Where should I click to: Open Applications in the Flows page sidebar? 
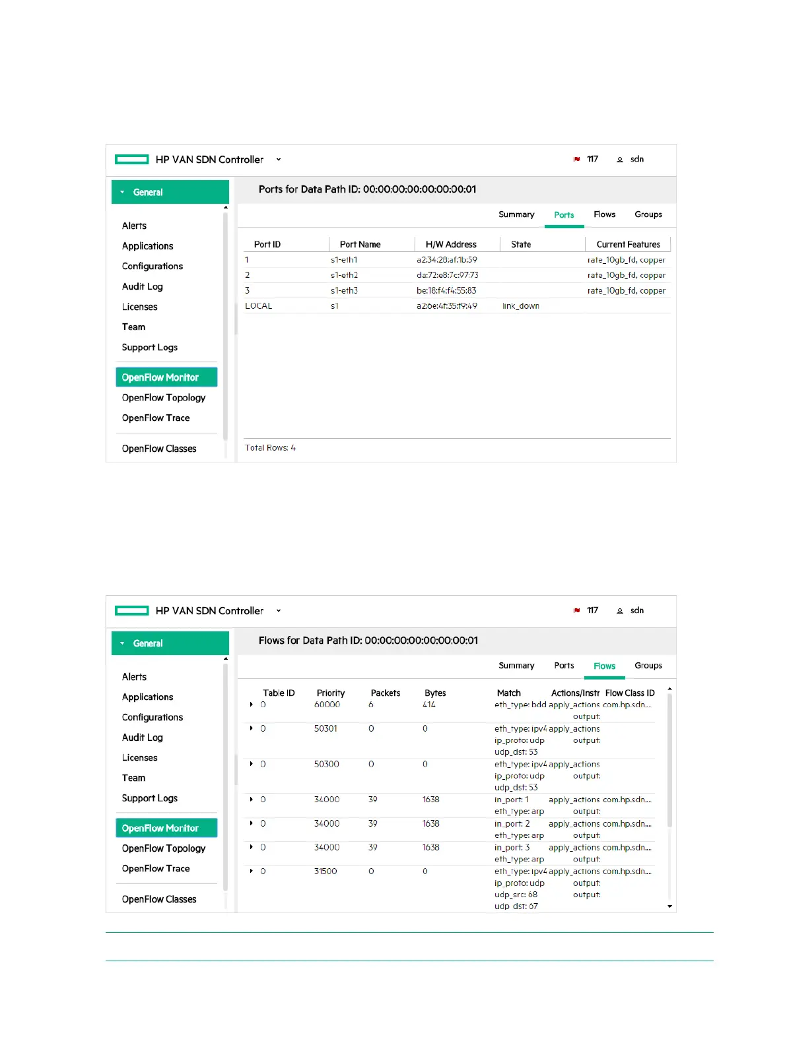pyautogui.click(x=147, y=697)
